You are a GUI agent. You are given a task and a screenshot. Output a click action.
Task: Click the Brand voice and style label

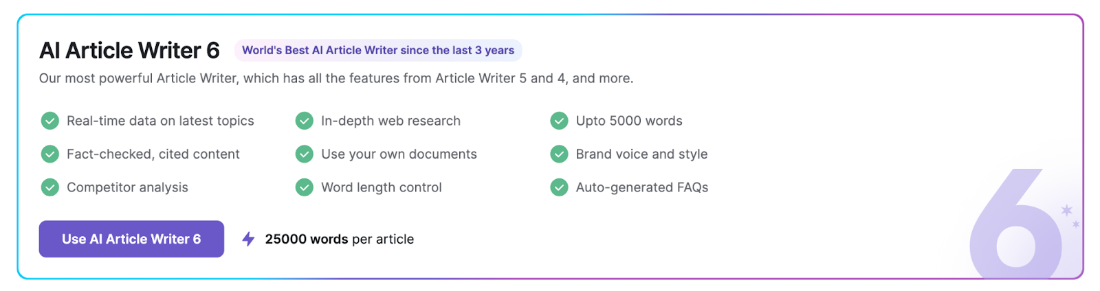tap(641, 154)
